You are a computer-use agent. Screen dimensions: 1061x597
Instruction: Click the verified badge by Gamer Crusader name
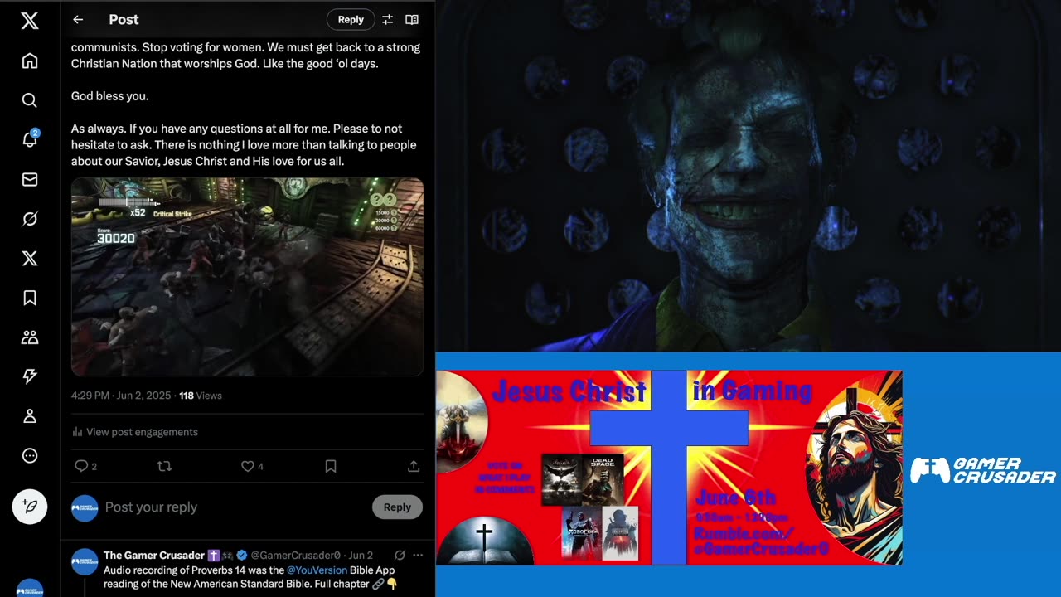click(x=241, y=556)
